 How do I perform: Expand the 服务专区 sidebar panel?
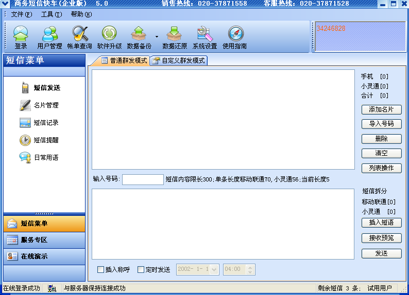(44, 240)
